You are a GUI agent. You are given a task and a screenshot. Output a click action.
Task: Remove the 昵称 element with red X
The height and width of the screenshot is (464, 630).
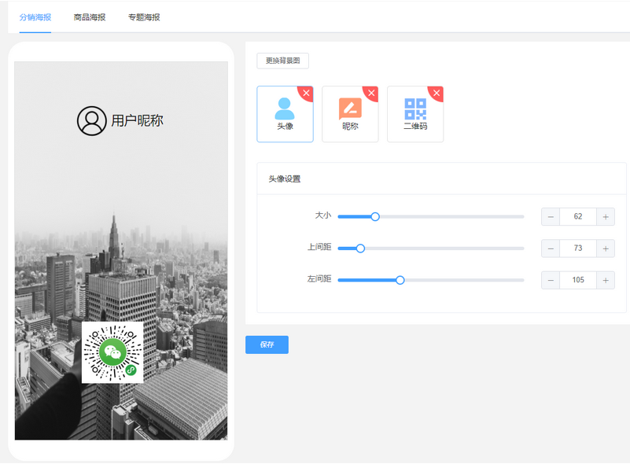[372, 94]
